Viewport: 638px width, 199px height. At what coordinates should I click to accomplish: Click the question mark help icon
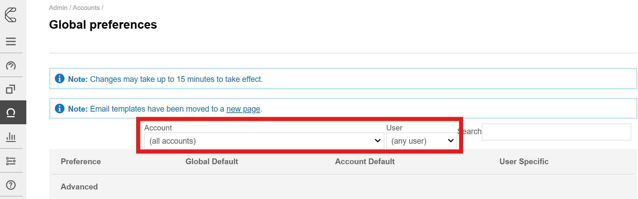pos(11,185)
